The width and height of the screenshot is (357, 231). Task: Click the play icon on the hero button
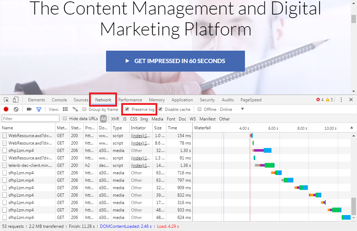[x=128, y=61]
